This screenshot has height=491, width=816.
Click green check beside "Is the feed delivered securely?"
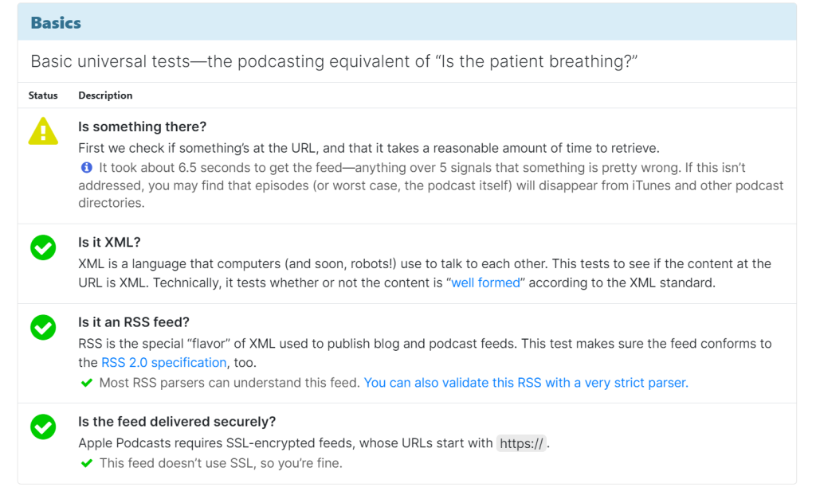coord(43,427)
